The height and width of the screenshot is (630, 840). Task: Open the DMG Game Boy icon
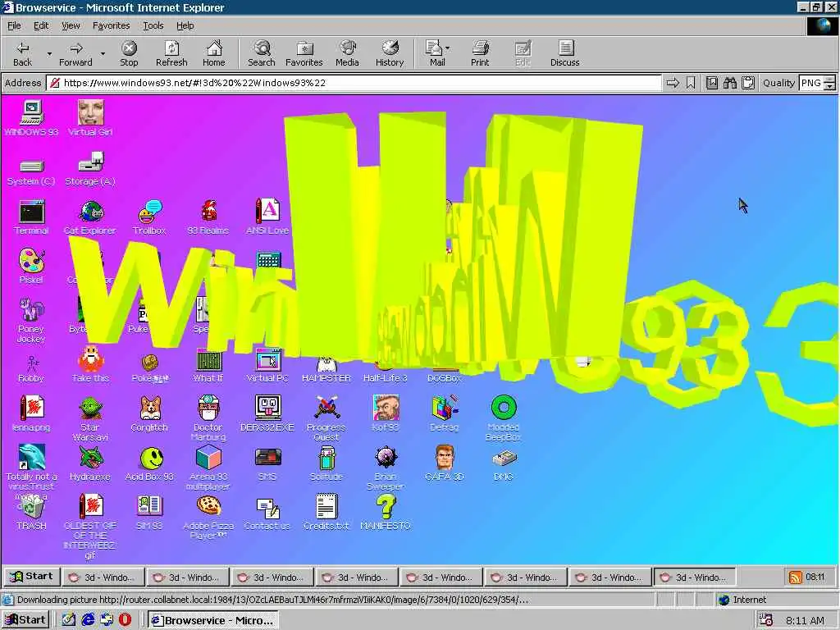(504, 465)
